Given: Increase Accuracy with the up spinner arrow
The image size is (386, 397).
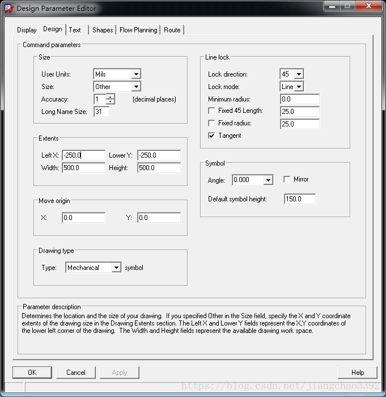Looking at the screenshot, I should tap(110, 96).
